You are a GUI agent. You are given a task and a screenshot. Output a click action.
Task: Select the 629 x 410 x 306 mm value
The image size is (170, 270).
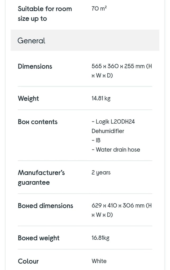(x=121, y=210)
